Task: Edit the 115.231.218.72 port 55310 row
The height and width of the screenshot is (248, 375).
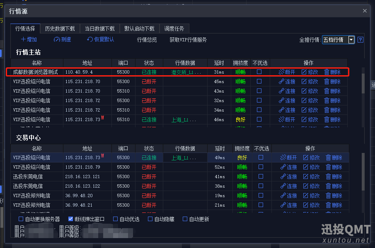Action: click(x=310, y=110)
